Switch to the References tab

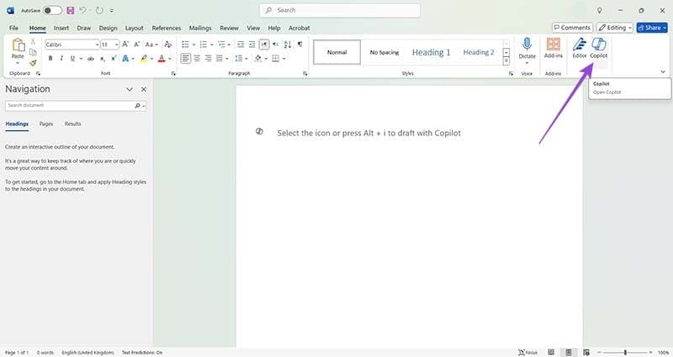[166, 28]
